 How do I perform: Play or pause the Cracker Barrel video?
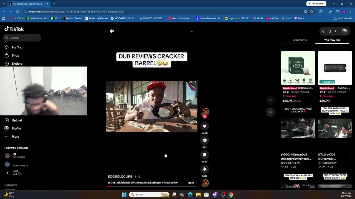click(151, 106)
